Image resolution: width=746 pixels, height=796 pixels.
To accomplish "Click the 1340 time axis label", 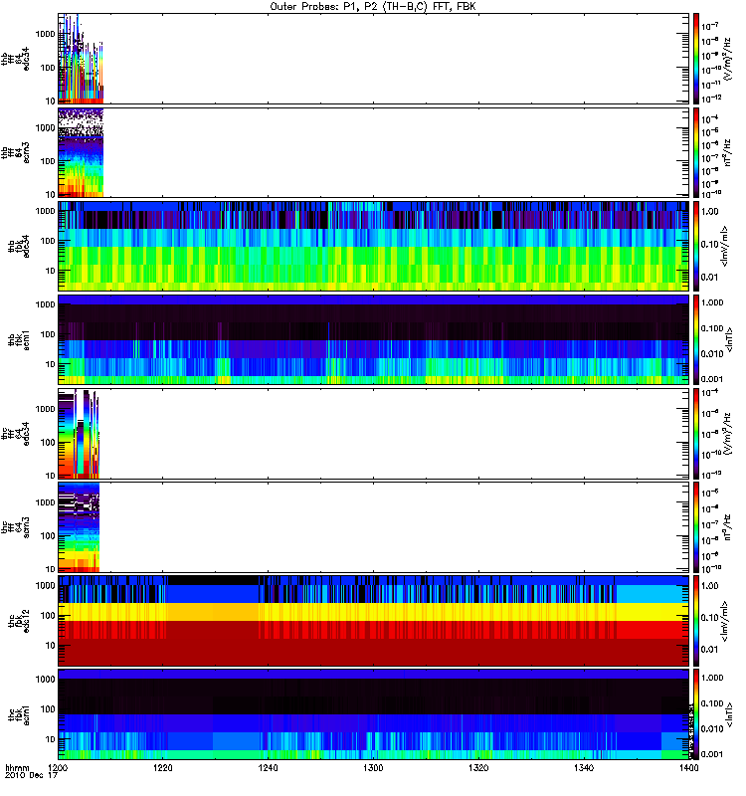I will [584, 768].
